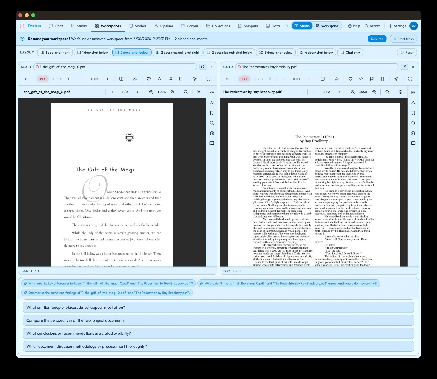The image size is (437, 379).
Task: Click the star icon in Slot 2 toolbar
Action: click(x=361, y=79)
